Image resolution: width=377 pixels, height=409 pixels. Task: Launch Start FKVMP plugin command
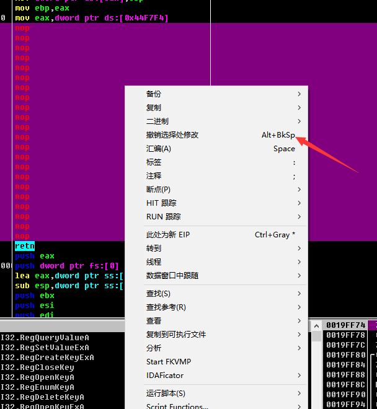tap(169, 362)
